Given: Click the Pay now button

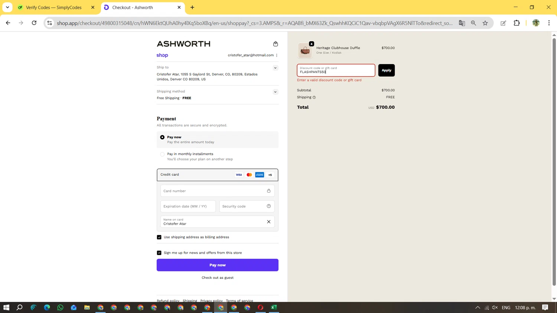Looking at the screenshot, I should pyautogui.click(x=218, y=265).
